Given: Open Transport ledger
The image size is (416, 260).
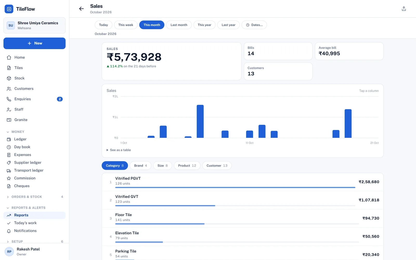Looking at the screenshot, I should (35, 171).
